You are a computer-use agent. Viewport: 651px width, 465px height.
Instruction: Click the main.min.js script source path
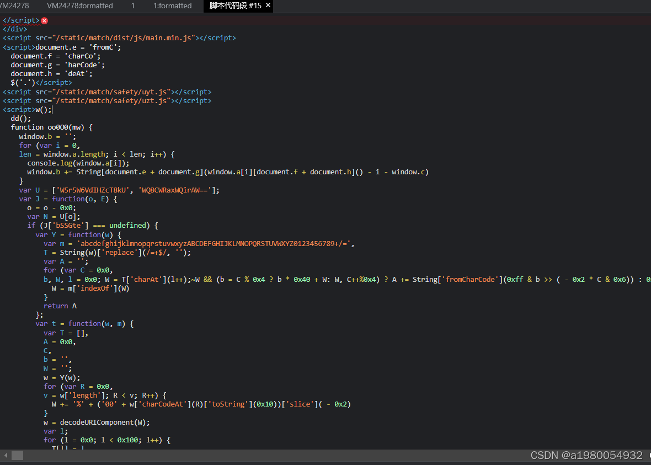tap(124, 38)
